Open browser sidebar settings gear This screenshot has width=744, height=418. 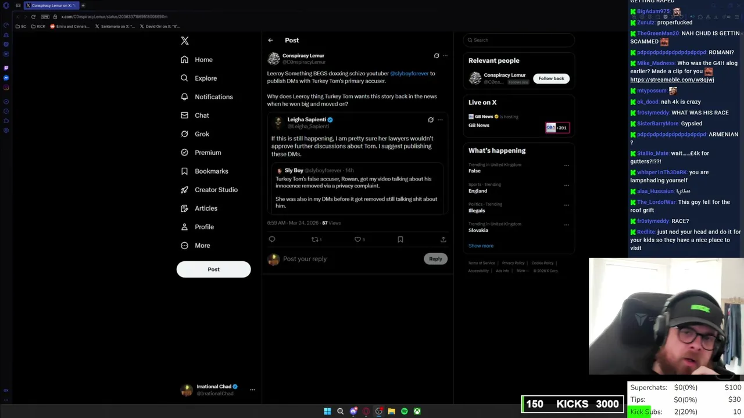click(6, 130)
